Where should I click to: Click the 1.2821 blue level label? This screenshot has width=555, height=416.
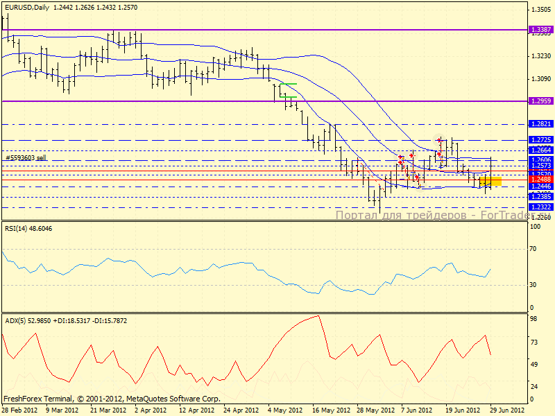coord(540,124)
